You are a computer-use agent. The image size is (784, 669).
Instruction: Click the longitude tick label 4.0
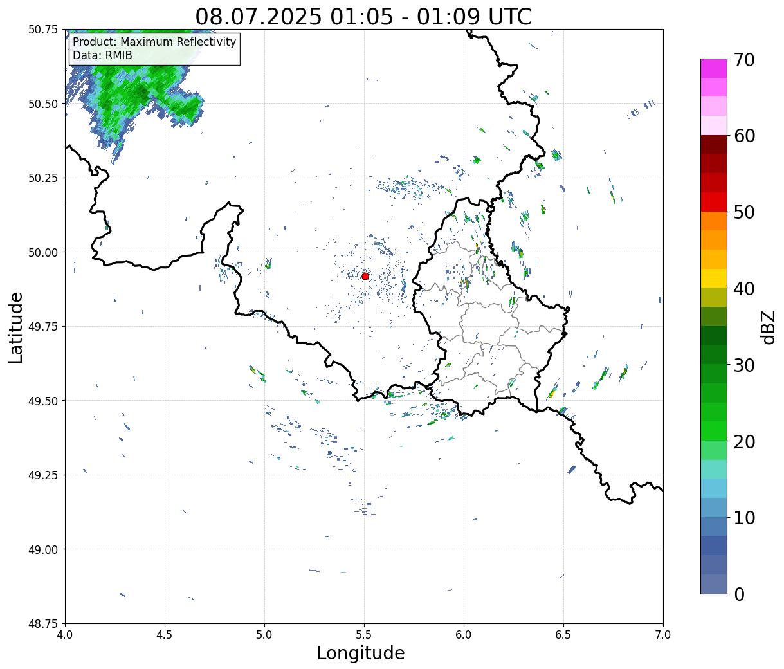coord(65,634)
